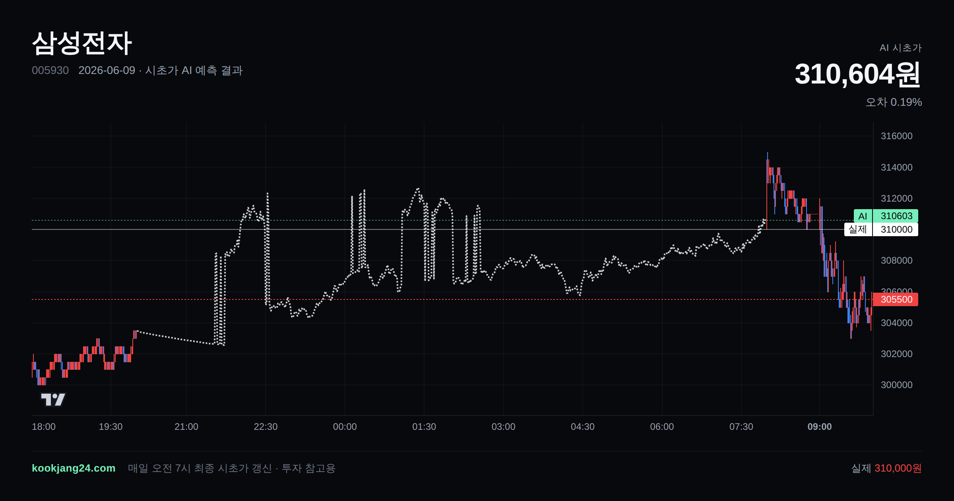
Task: Click the 06:00 time axis label
Action: point(662,427)
